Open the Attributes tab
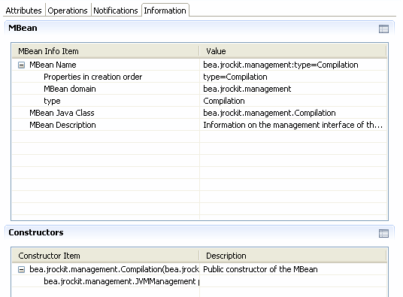403x297 pixels. (x=23, y=11)
